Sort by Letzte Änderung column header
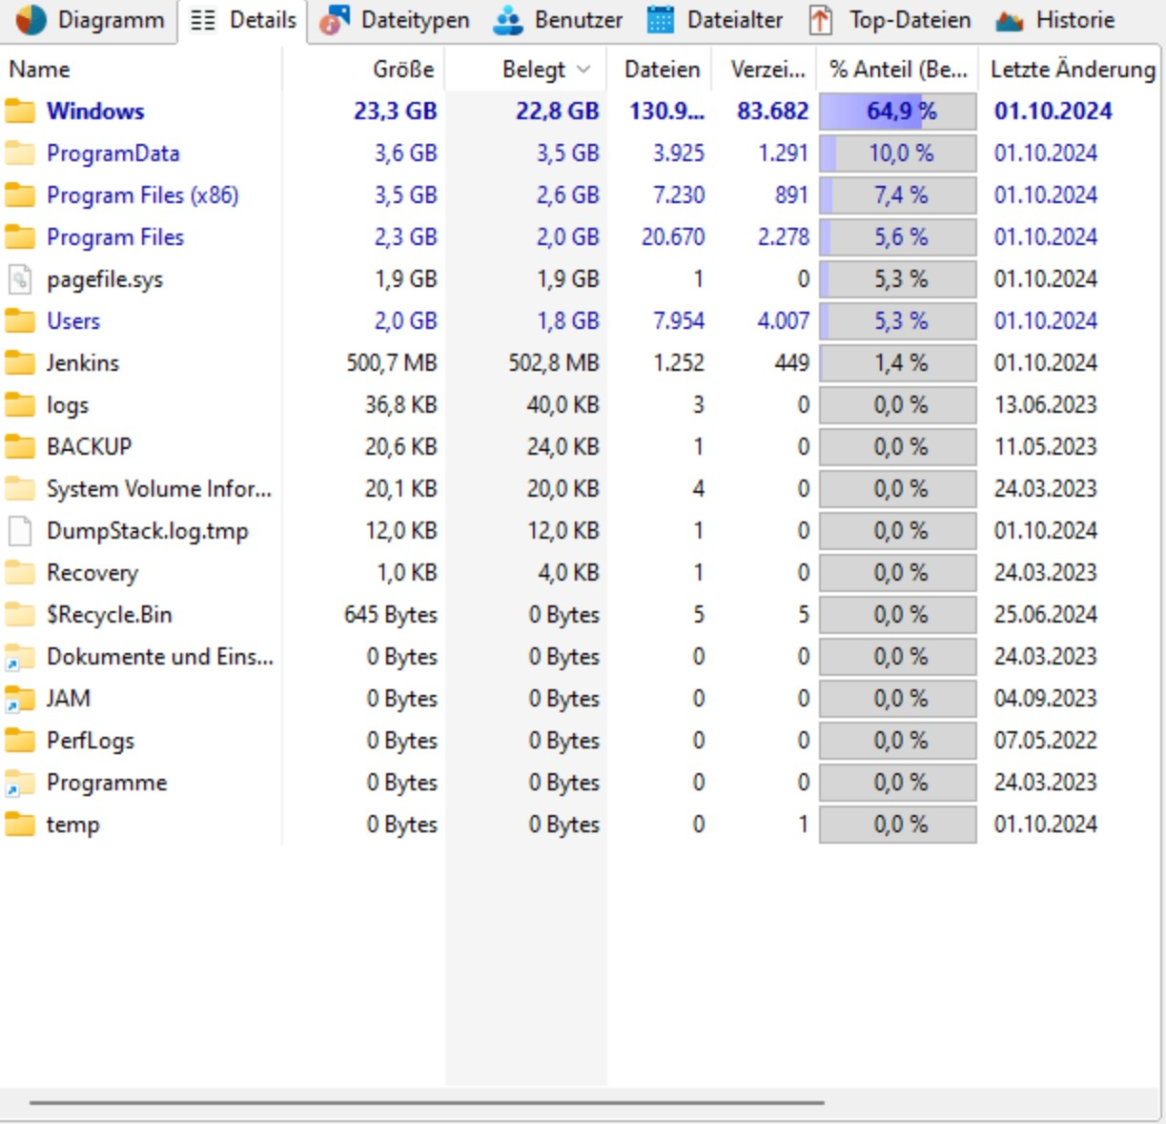 coord(1072,70)
